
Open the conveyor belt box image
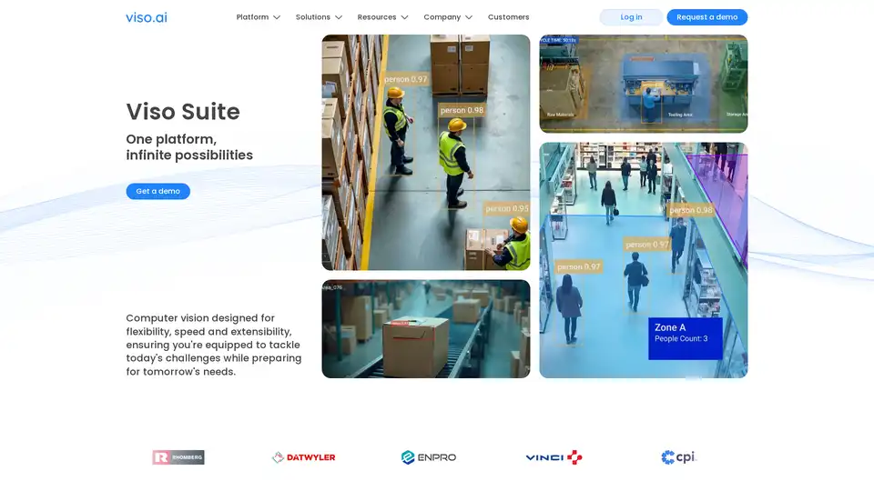point(425,329)
